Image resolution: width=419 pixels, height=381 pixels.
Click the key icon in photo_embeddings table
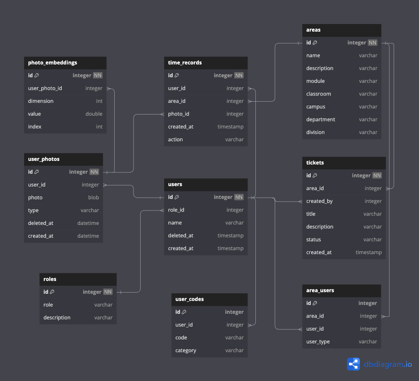(37, 76)
